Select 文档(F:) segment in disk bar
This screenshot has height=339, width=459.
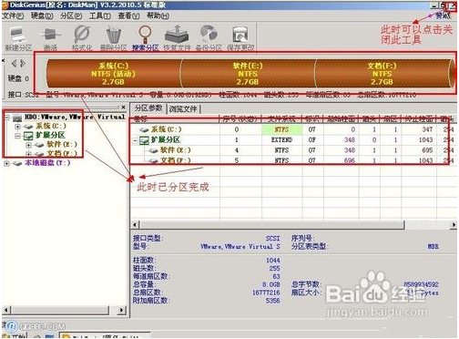(382, 74)
